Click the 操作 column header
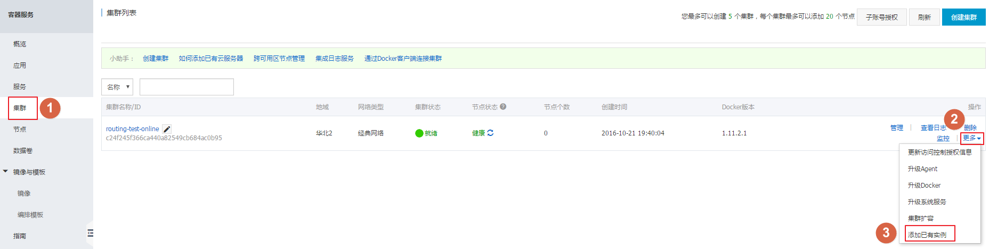 pos(975,107)
